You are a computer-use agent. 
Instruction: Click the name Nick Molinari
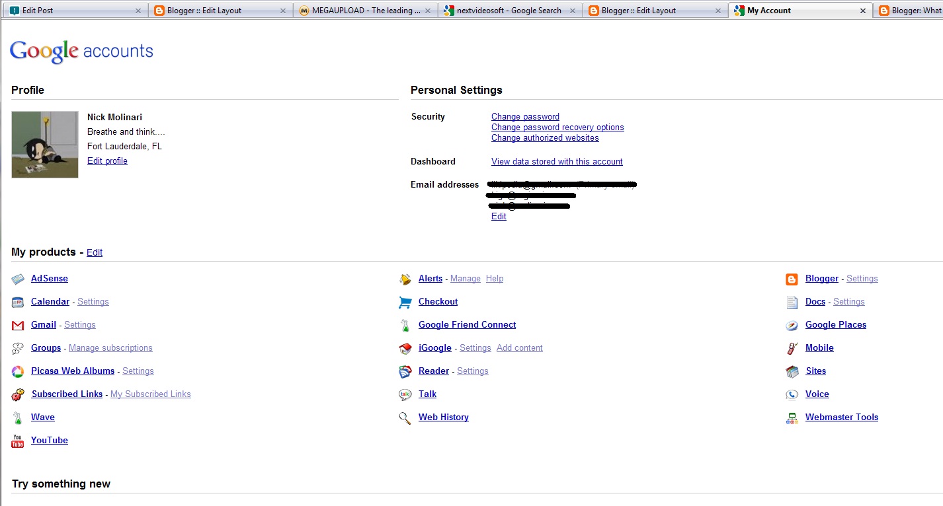pos(114,118)
